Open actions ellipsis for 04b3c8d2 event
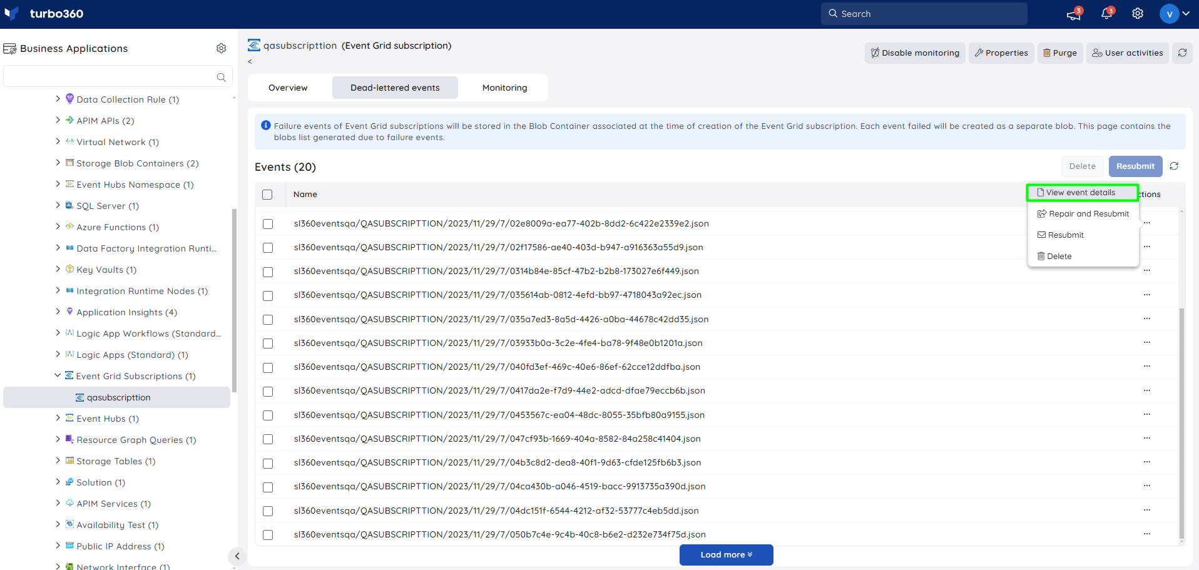The image size is (1199, 570). tap(1147, 462)
